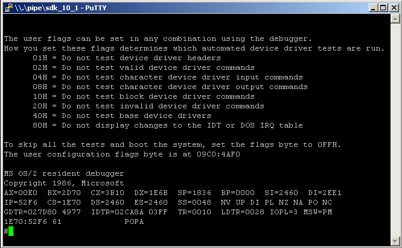Maximize the PuTTY window

pyautogui.click(x=383, y=8)
